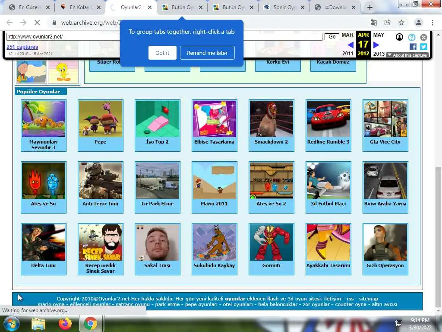Switch to the second Bütün Oy tab
Viewport: 442px width, 332px height.
tap(234, 7)
